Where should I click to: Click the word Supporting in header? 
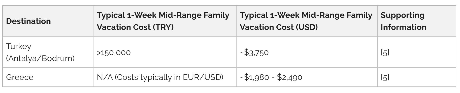(x=403, y=15)
